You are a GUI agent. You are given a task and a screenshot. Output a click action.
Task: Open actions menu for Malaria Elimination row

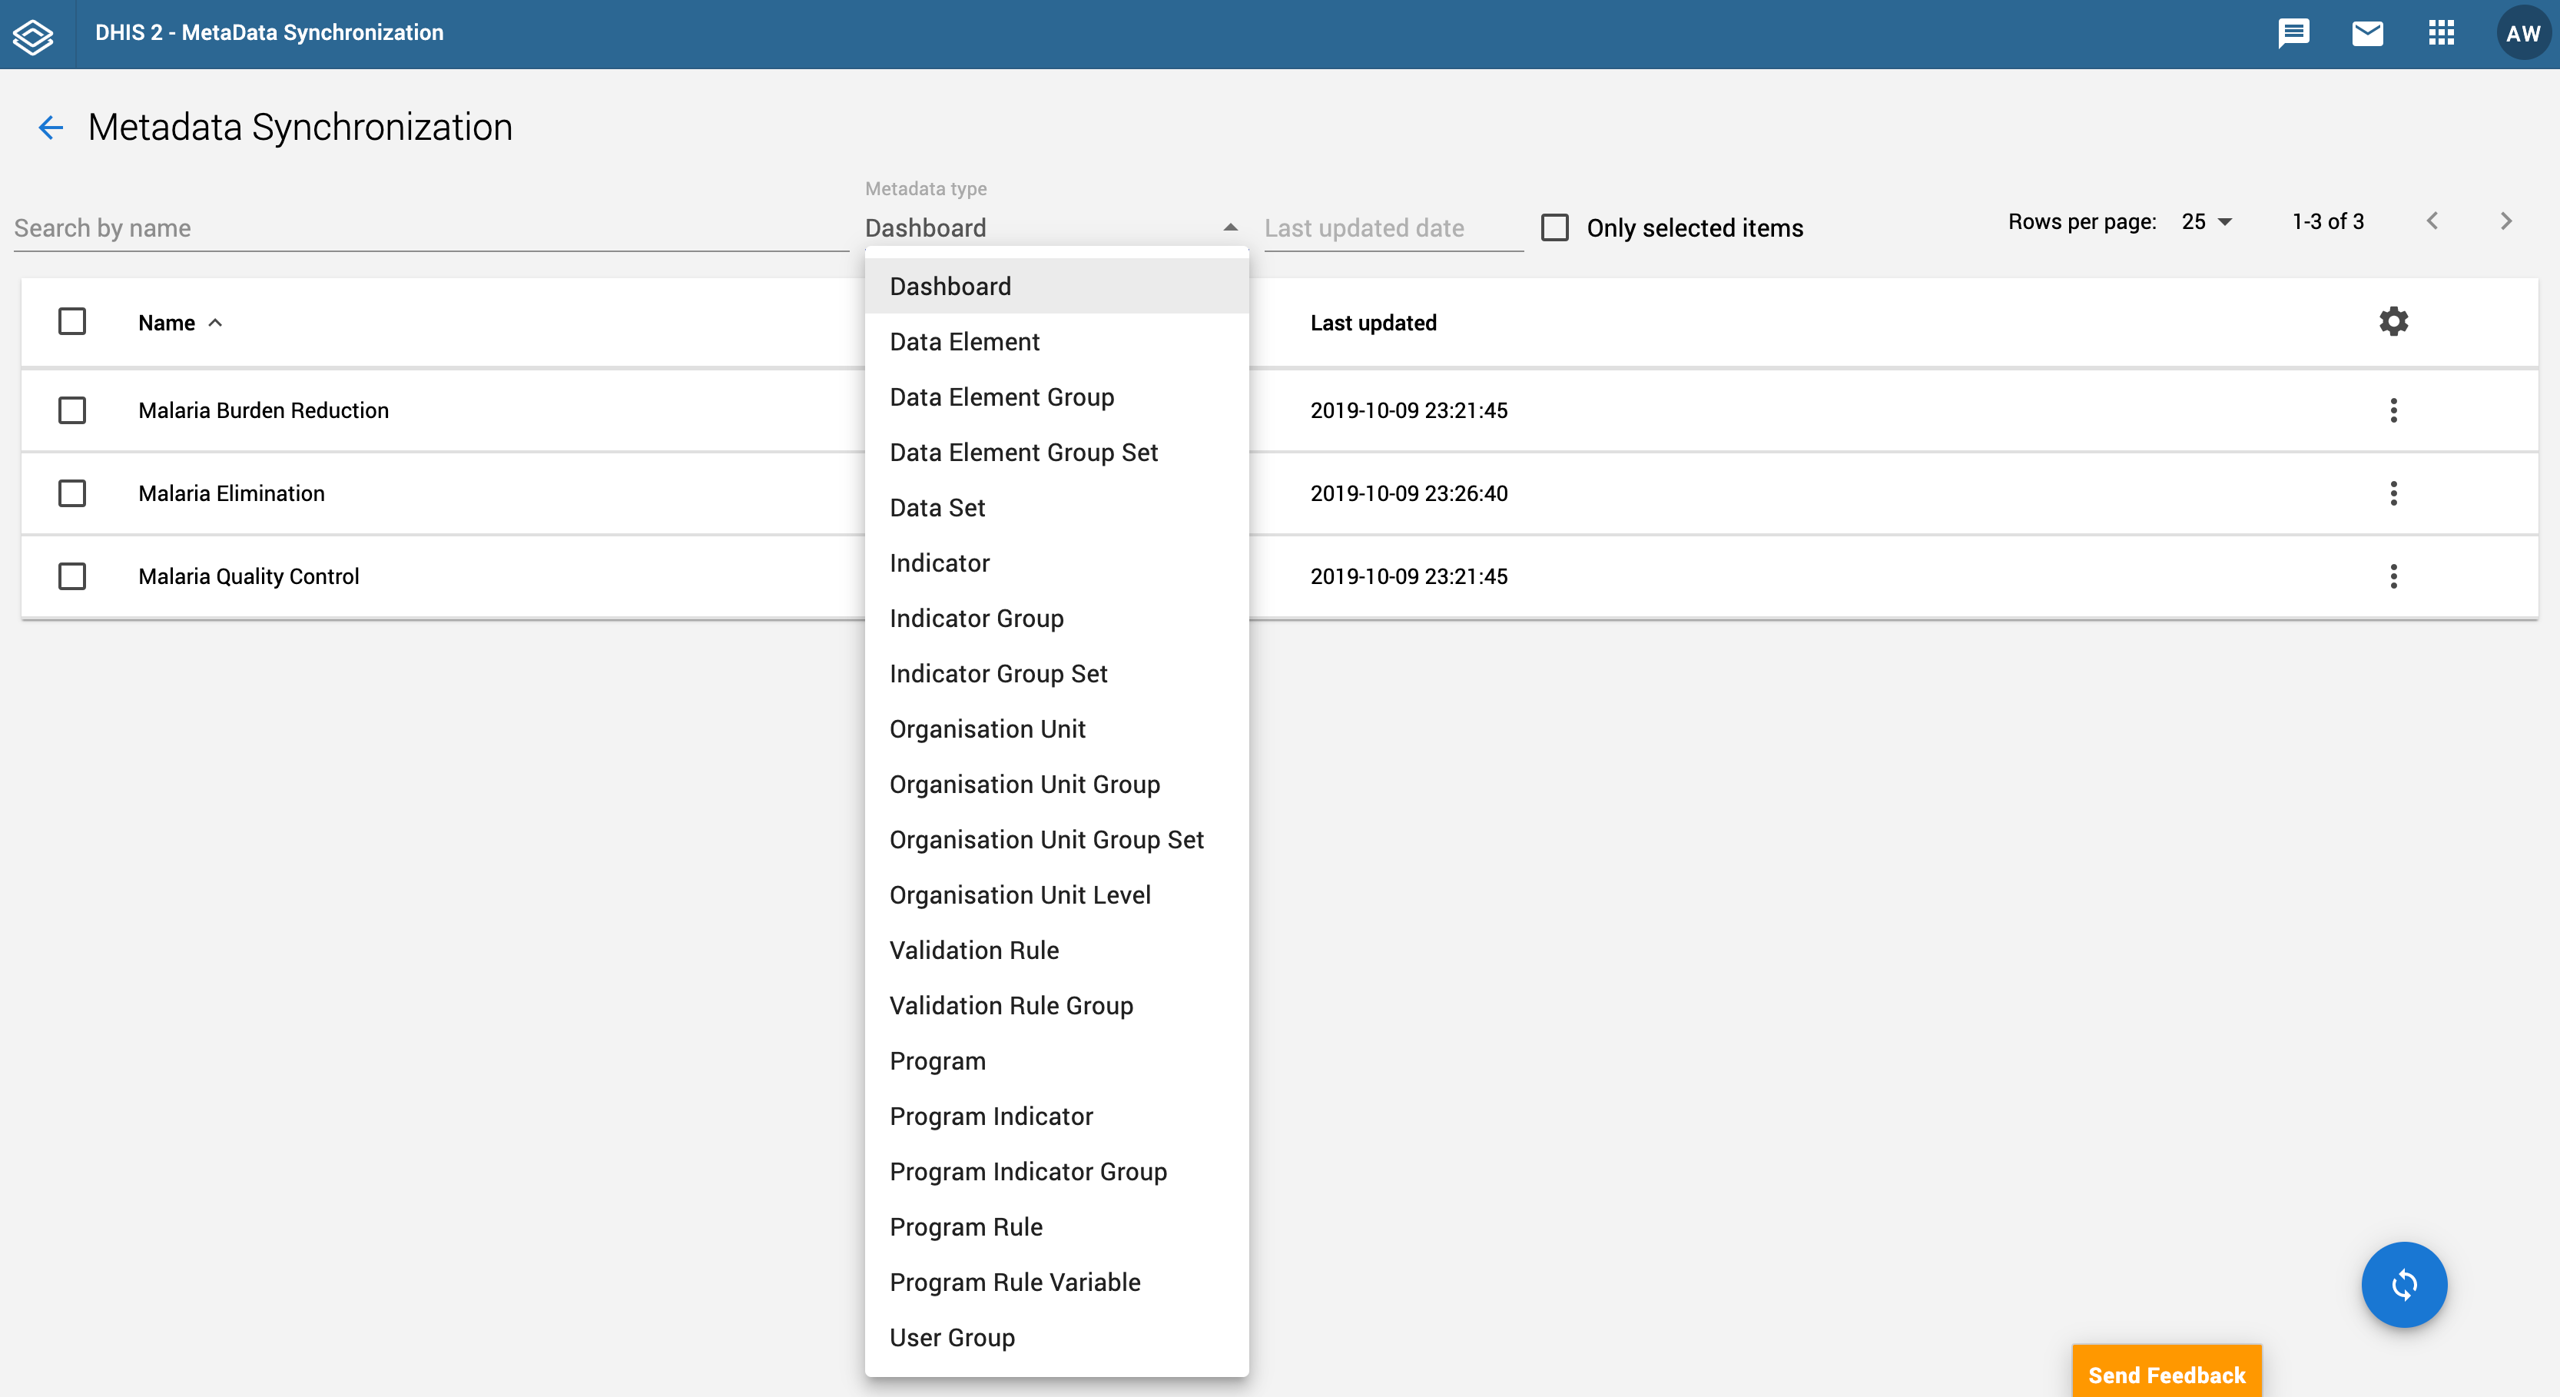point(2393,494)
